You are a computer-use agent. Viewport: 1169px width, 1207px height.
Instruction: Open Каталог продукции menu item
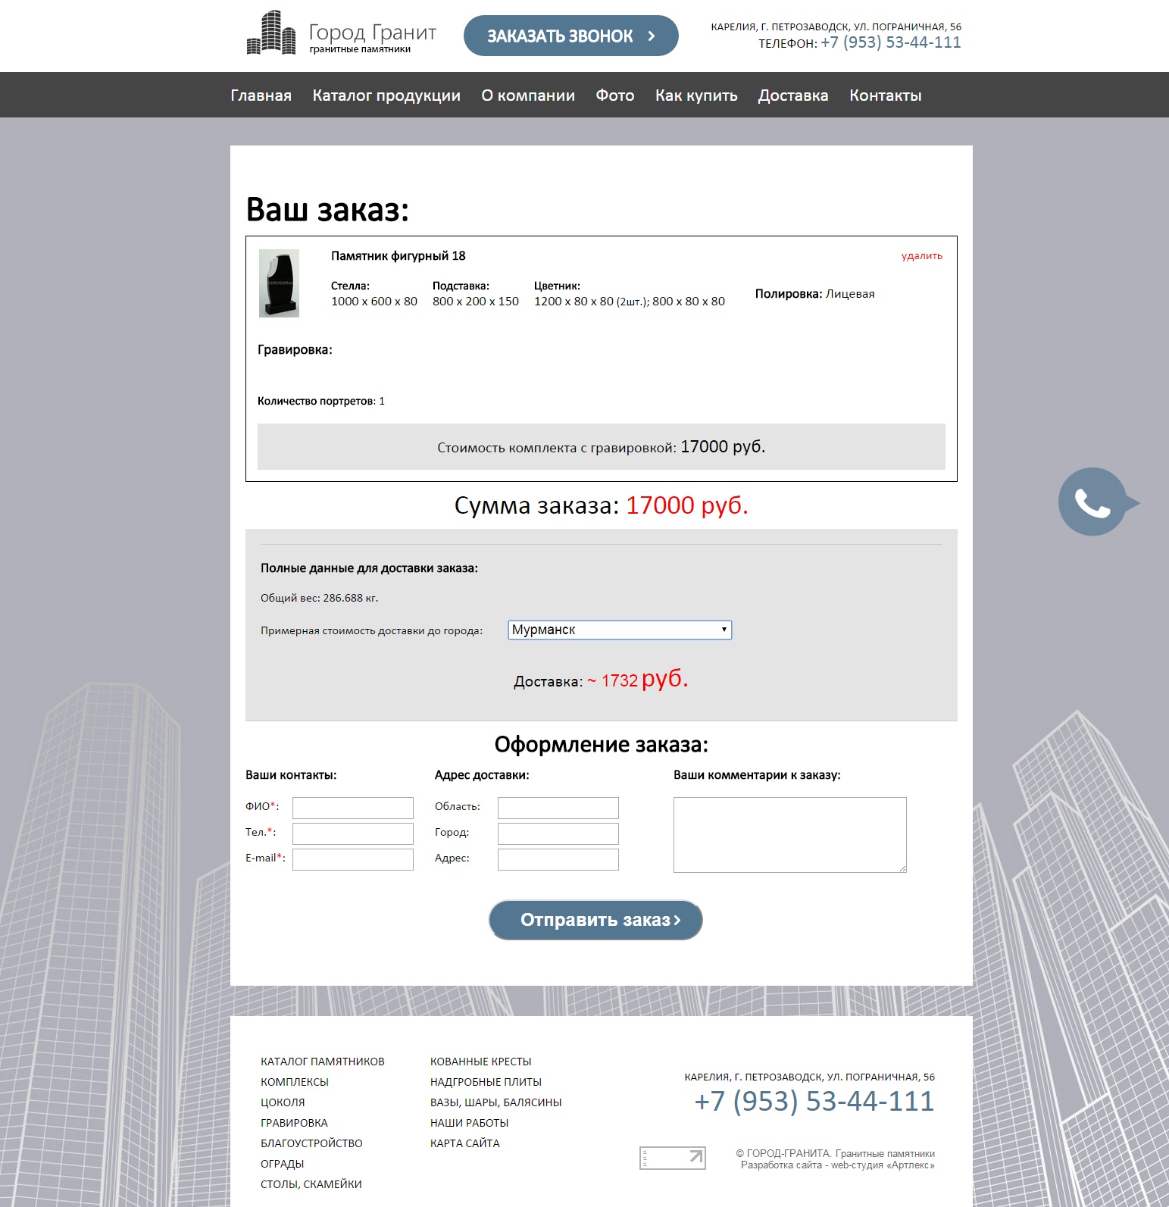click(386, 95)
